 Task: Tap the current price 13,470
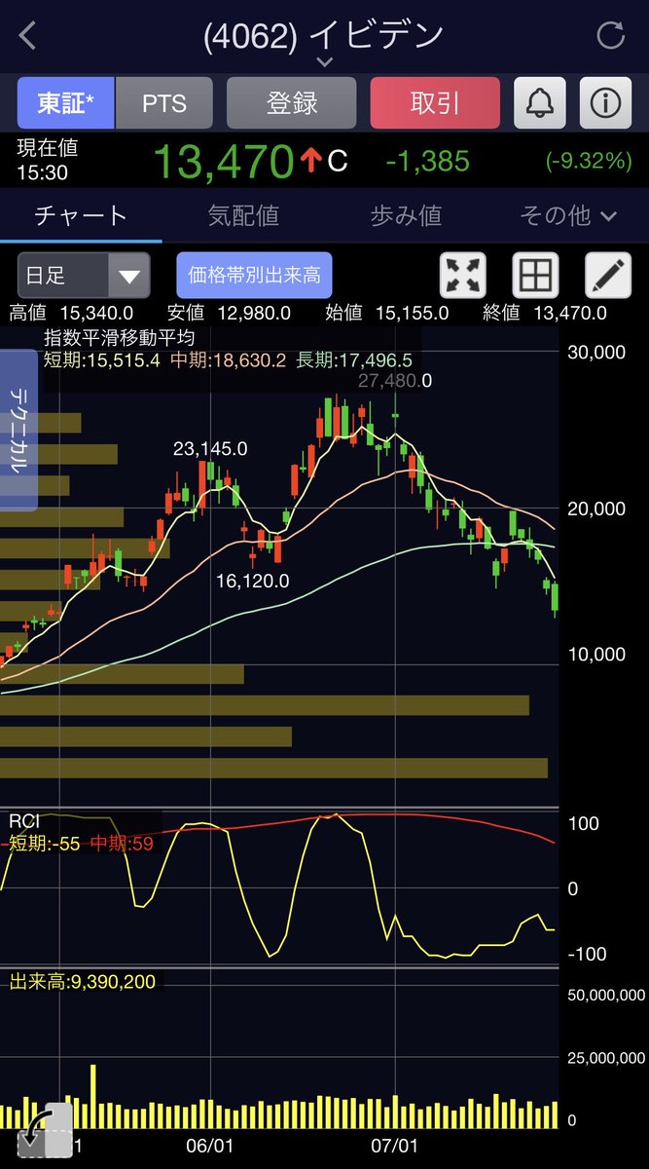(x=223, y=161)
